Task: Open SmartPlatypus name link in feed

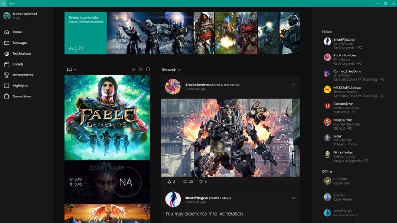Action: click(x=196, y=198)
